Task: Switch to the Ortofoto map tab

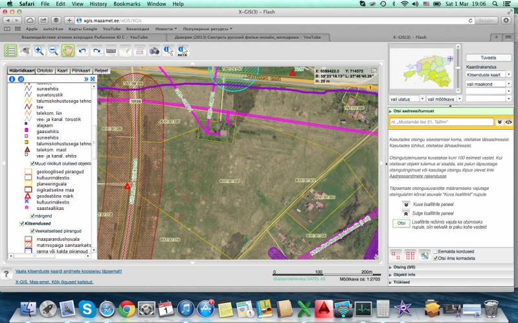Action: (45, 70)
